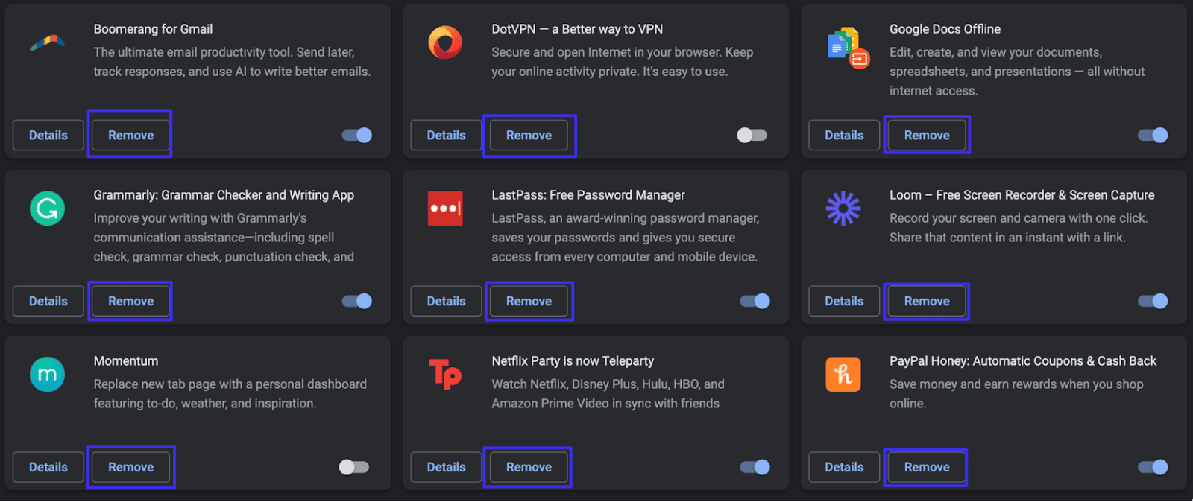Click the Momentum extension title text

pyautogui.click(x=126, y=361)
